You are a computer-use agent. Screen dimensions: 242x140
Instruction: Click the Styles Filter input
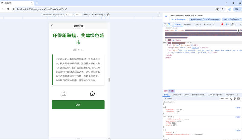(191, 99)
